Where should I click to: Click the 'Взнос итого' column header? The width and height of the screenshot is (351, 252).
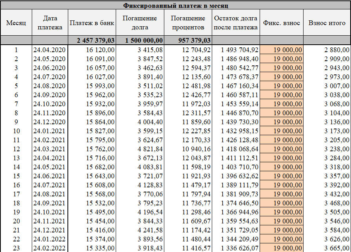pyautogui.click(x=327, y=23)
